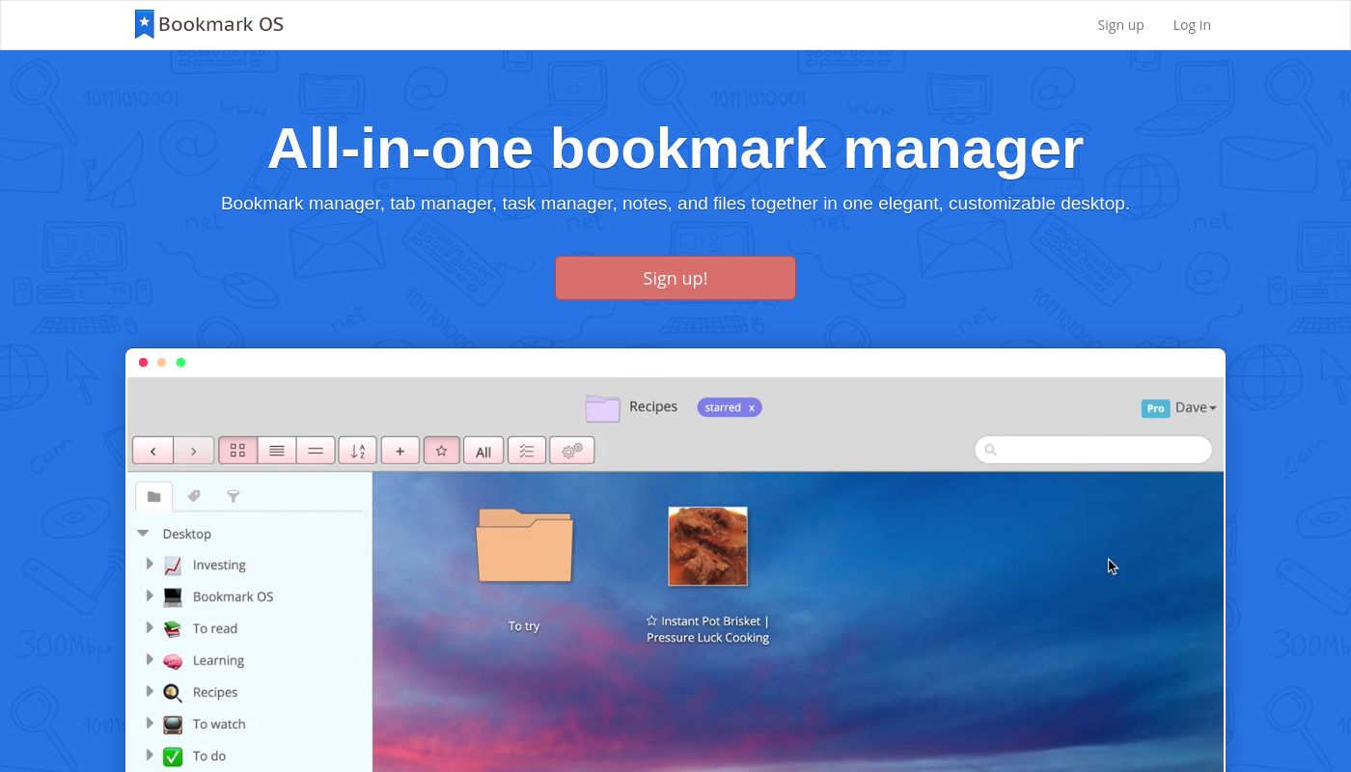Open the Instant Pot Brisket thumbnail

point(707,546)
